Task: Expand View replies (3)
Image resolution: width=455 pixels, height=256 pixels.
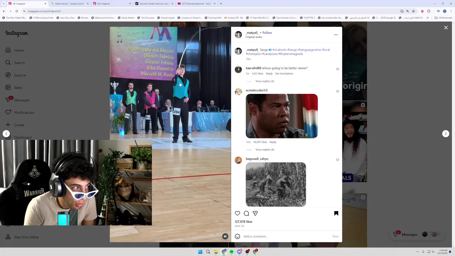Action: 265,81
